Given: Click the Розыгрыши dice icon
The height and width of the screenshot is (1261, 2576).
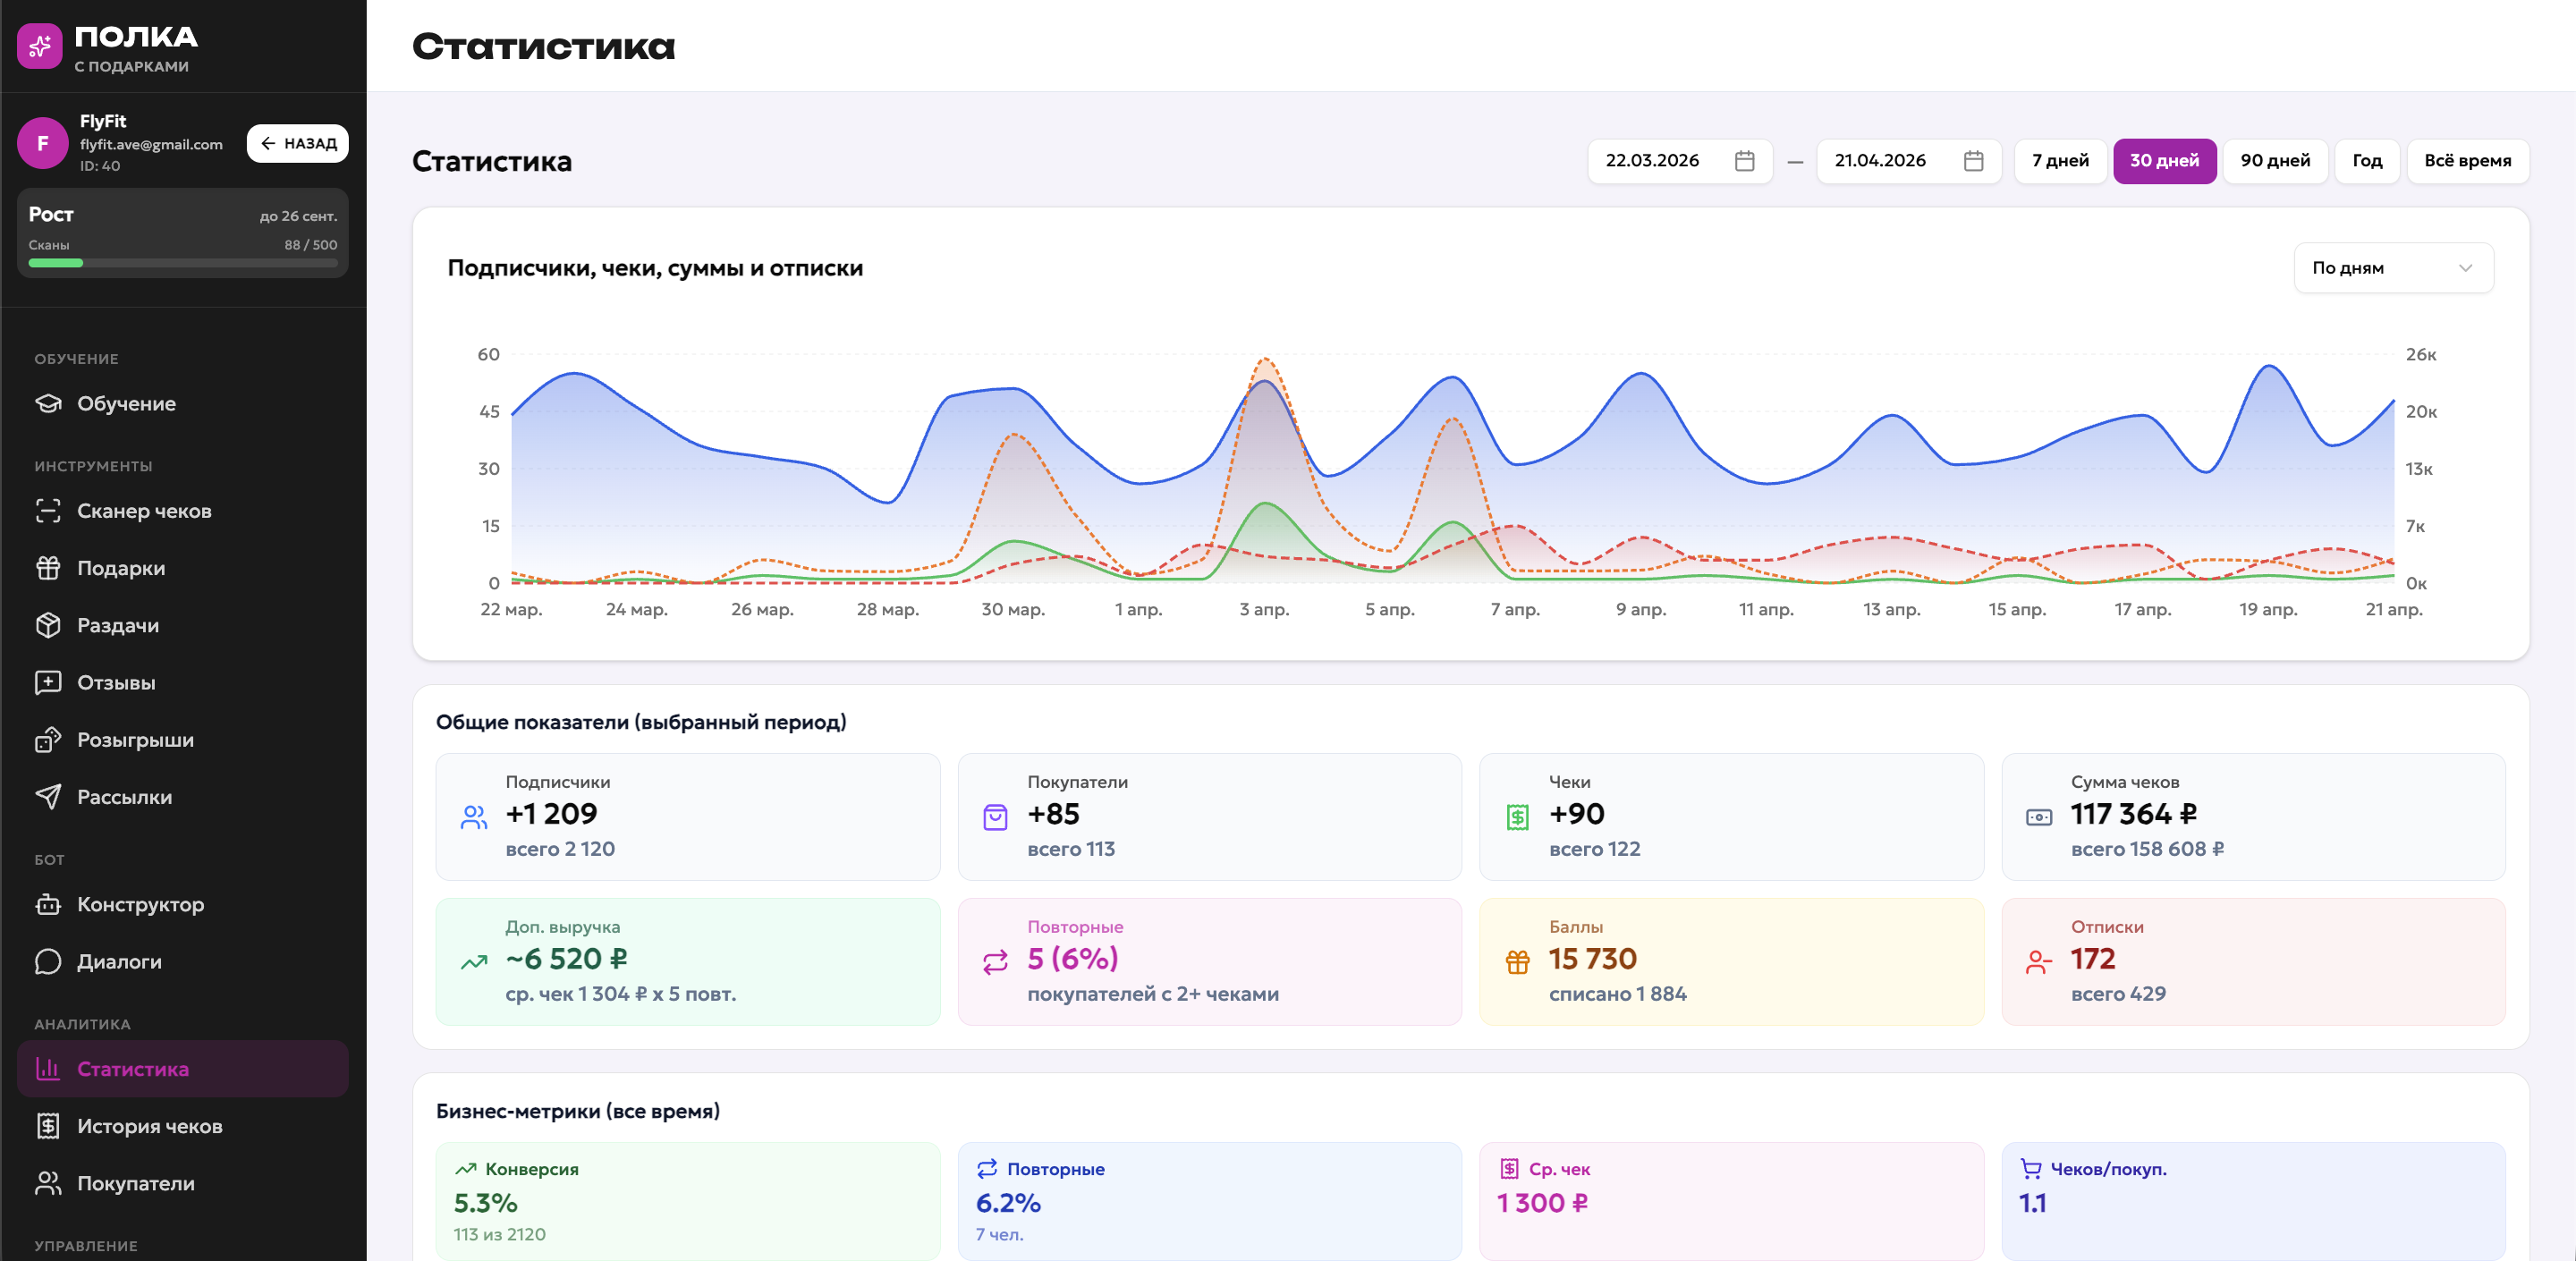Looking at the screenshot, I should coord(48,740).
